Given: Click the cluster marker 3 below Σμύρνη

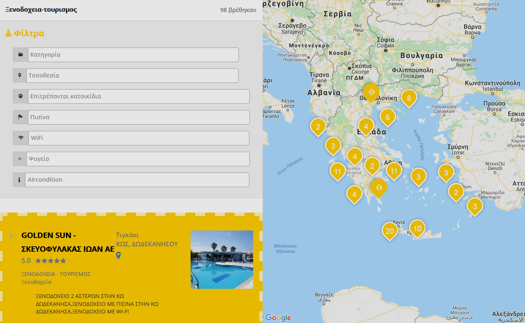Looking at the screenshot, I should tap(446, 173).
